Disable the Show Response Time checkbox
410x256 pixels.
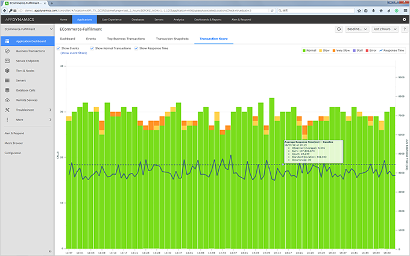click(x=136, y=48)
